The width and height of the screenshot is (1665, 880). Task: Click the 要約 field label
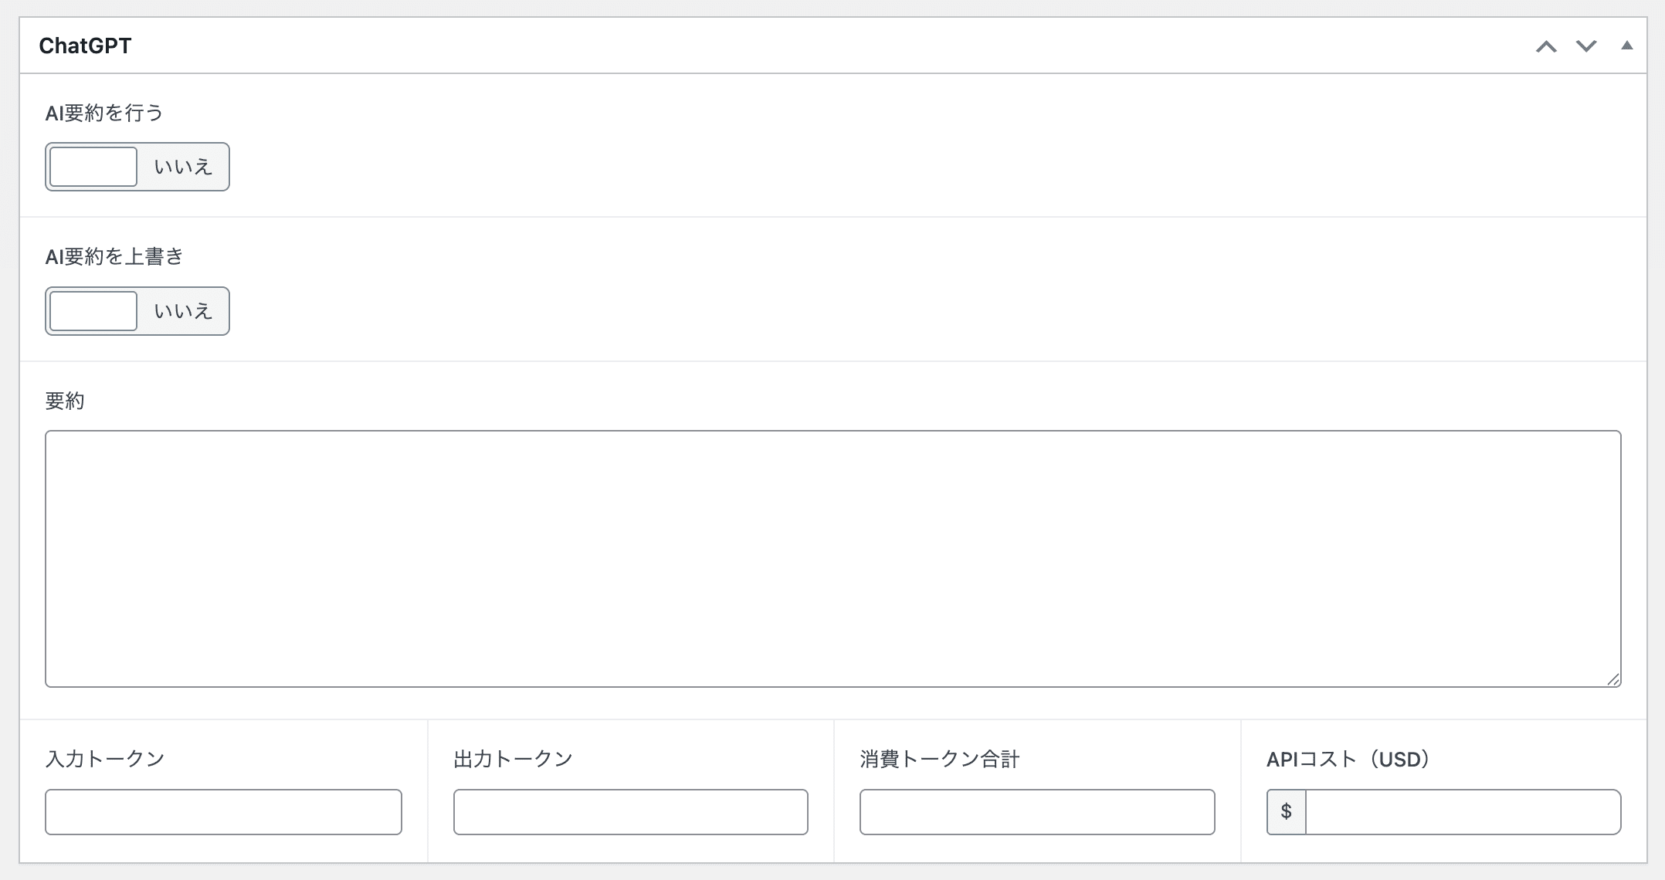(x=65, y=401)
